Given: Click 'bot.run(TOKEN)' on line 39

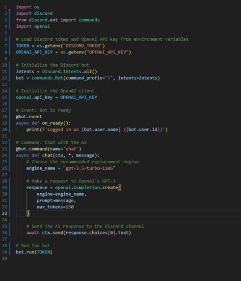Looking at the screenshot, I should [34, 252].
